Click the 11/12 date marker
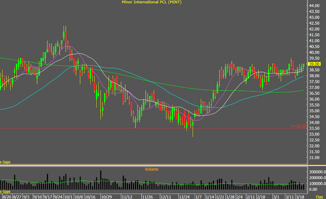 click(127, 197)
